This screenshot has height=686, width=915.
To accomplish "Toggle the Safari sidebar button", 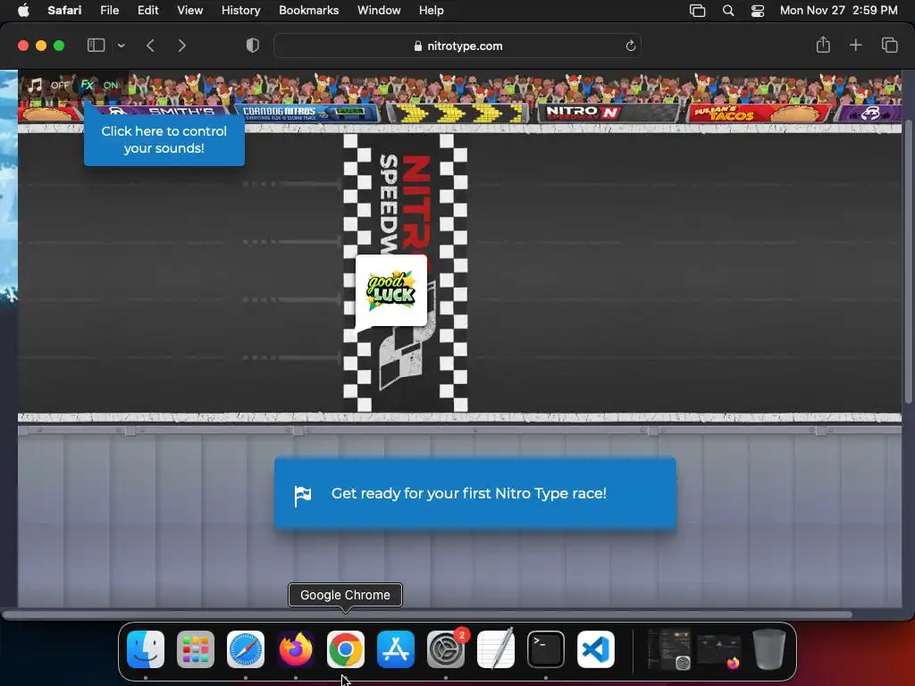I will 96,46.
